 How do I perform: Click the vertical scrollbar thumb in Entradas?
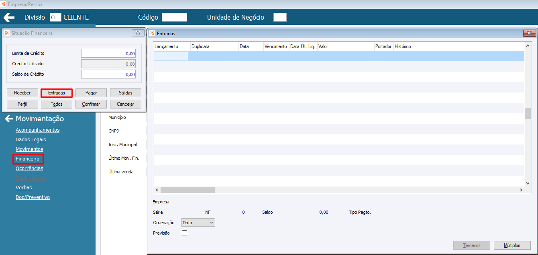[528, 113]
